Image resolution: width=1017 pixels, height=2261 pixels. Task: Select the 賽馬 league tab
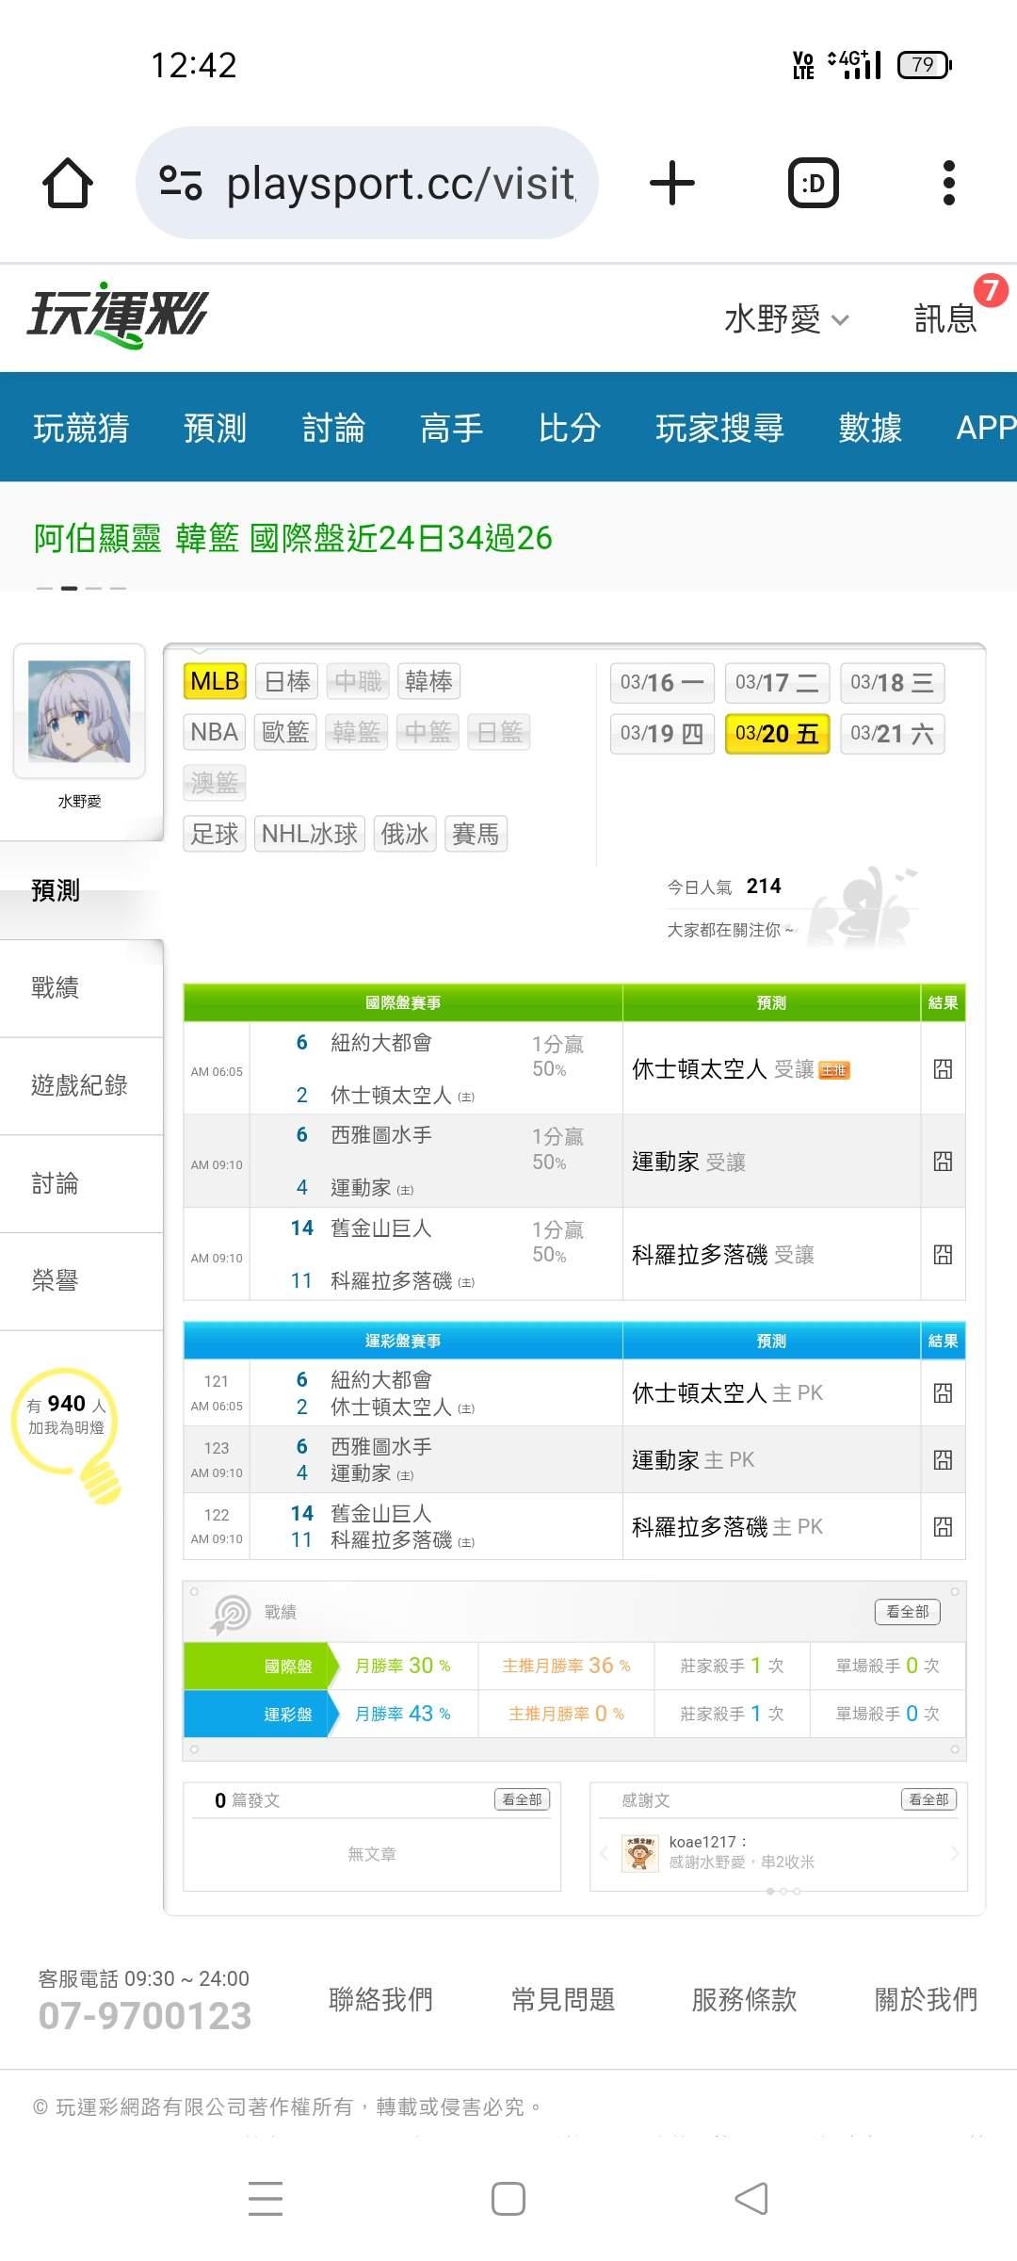tap(476, 834)
